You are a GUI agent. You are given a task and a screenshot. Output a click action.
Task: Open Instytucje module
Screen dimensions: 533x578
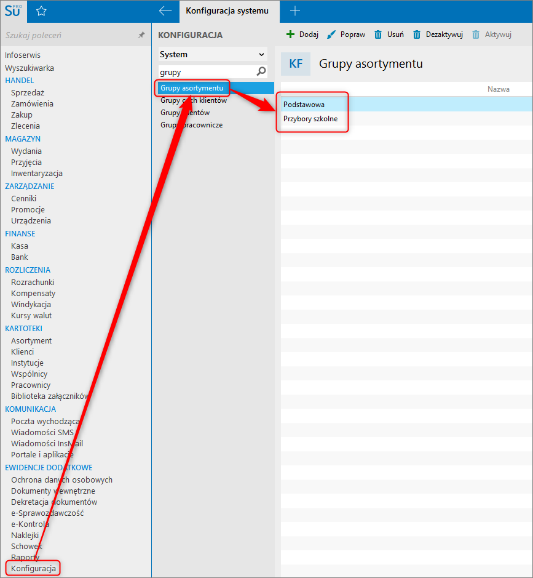27,363
